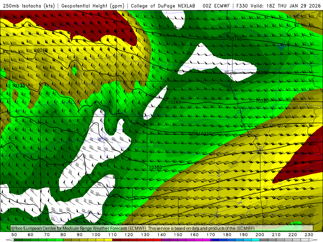
Task: Click the legend value 170
Action: point(211,235)
